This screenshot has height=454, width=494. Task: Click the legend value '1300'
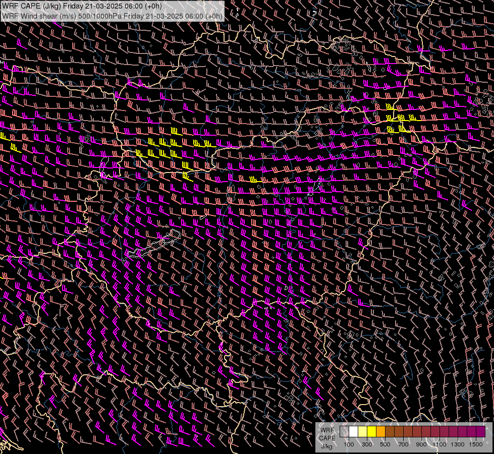[458, 444]
